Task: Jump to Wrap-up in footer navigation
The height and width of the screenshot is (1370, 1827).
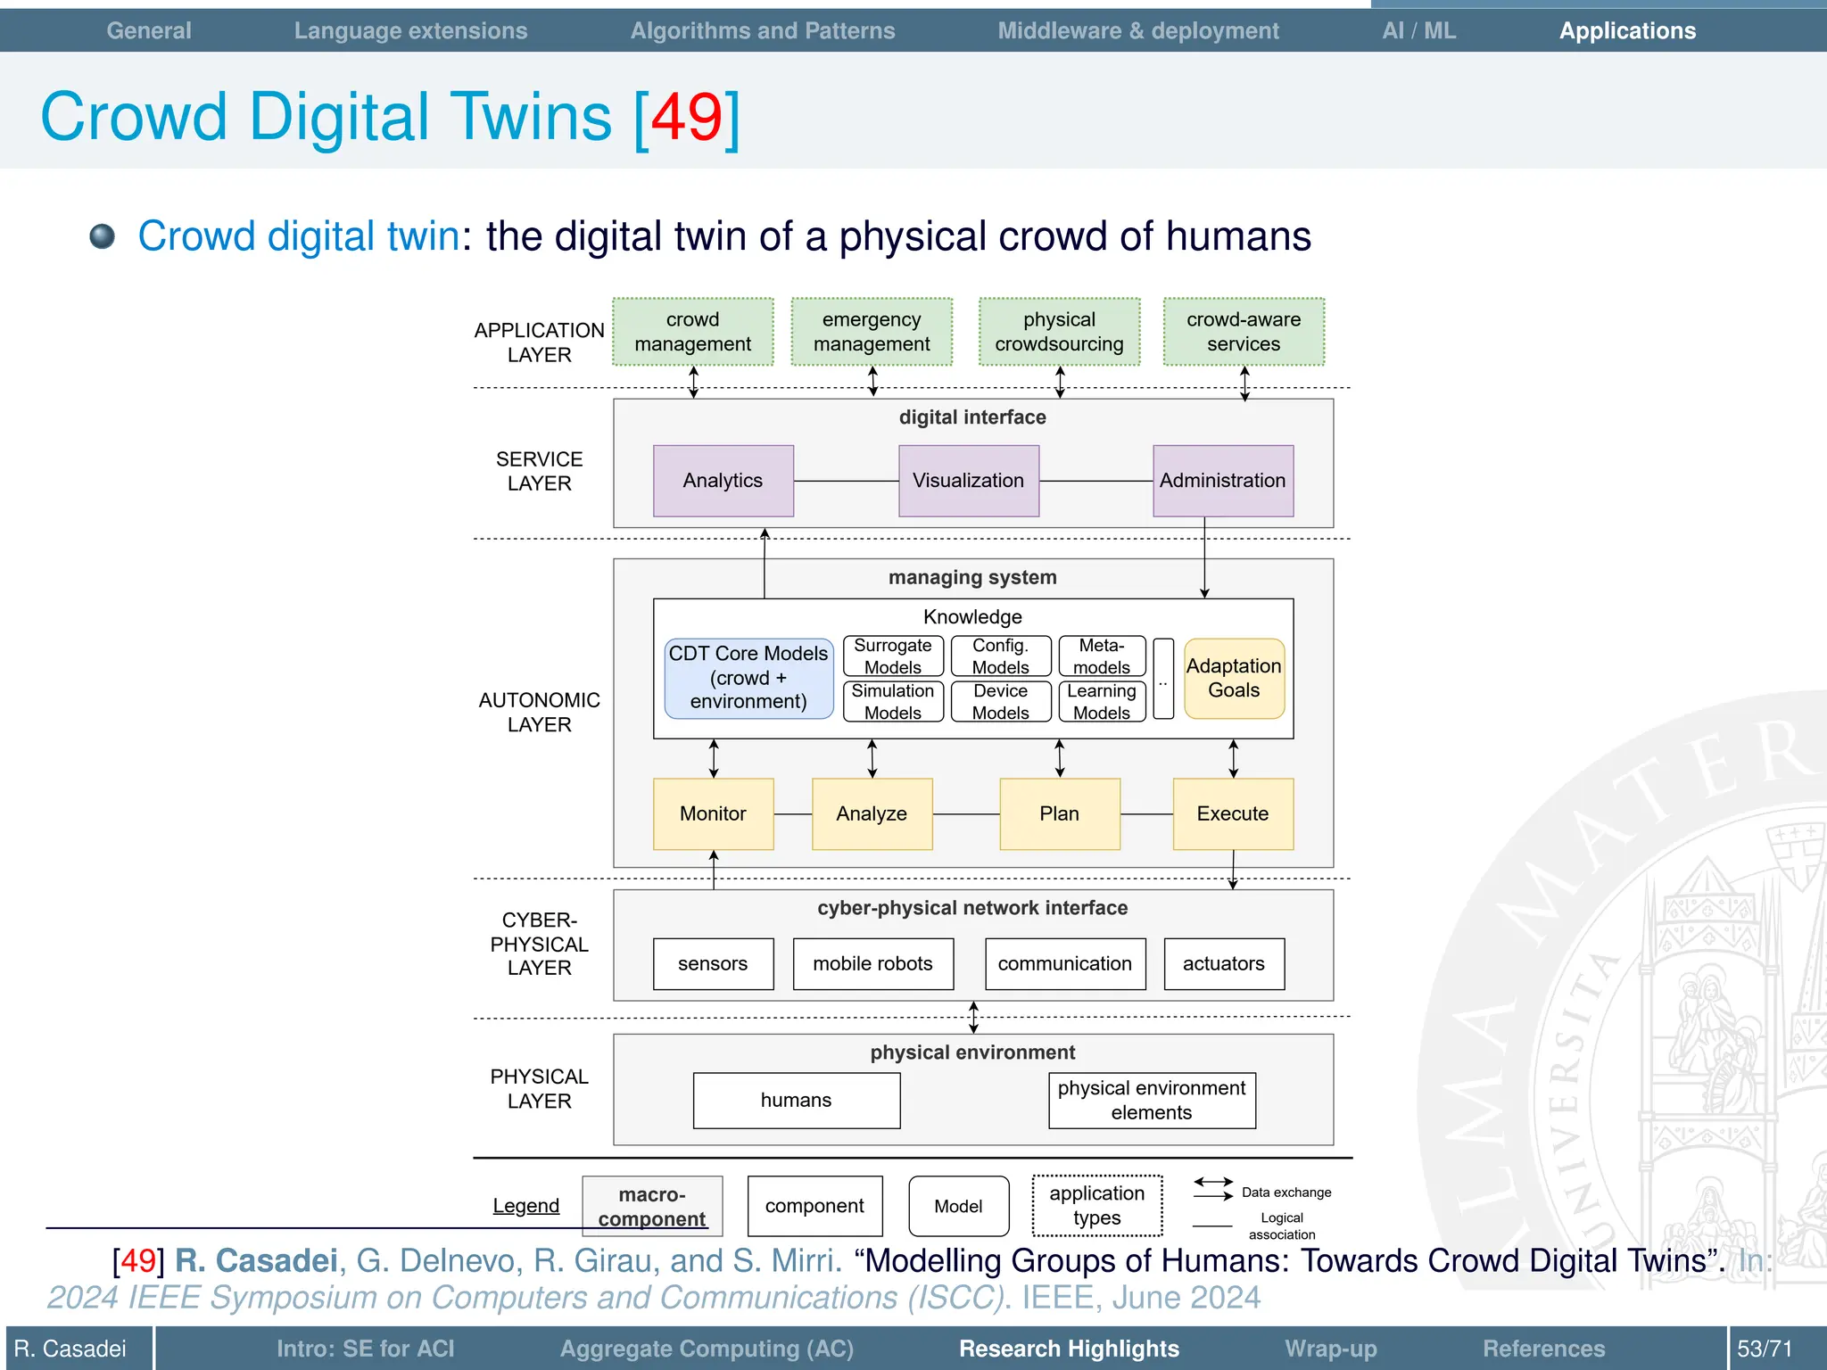Action: tap(1330, 1349)
